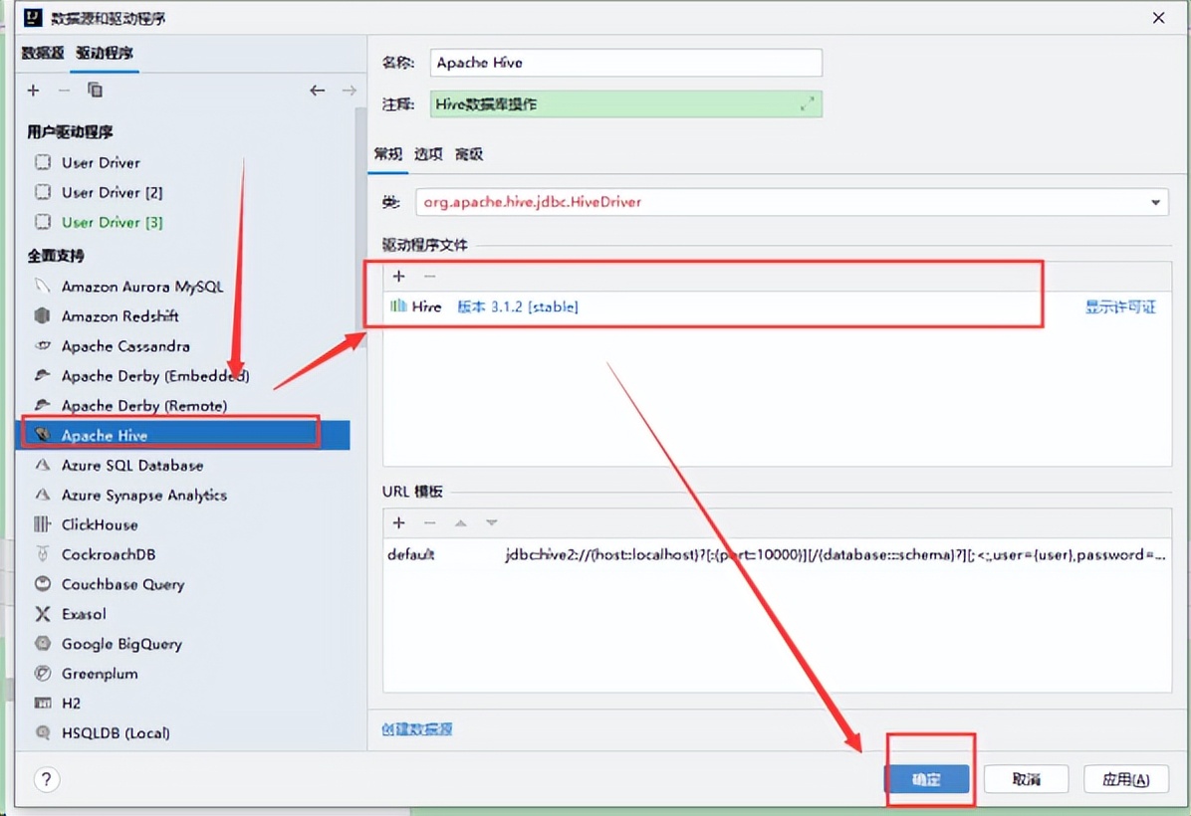Duplicate the selected driver

coord(95,91)
